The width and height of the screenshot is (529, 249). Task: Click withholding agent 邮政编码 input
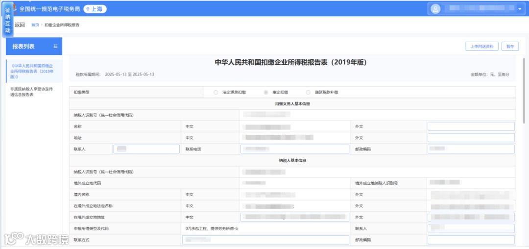click(471, 149)
